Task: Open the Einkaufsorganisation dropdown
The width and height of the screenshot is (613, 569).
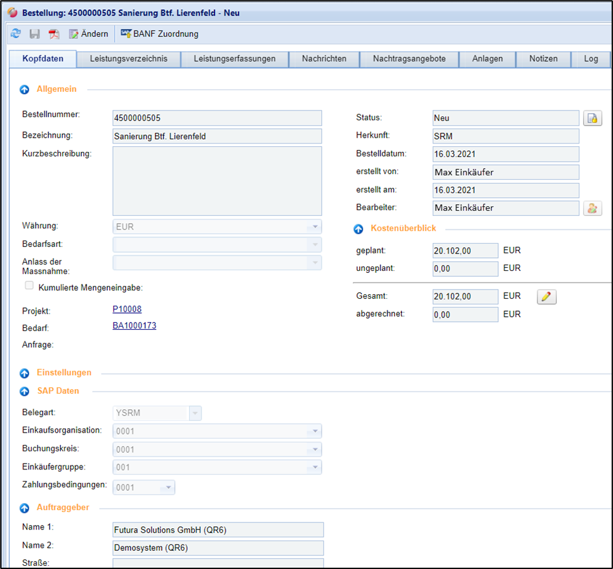Action: pyautogui.click(x=315, y=431)
